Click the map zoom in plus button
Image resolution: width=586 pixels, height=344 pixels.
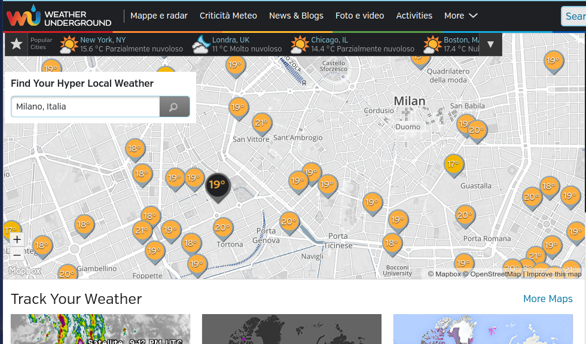pos(17,240)
